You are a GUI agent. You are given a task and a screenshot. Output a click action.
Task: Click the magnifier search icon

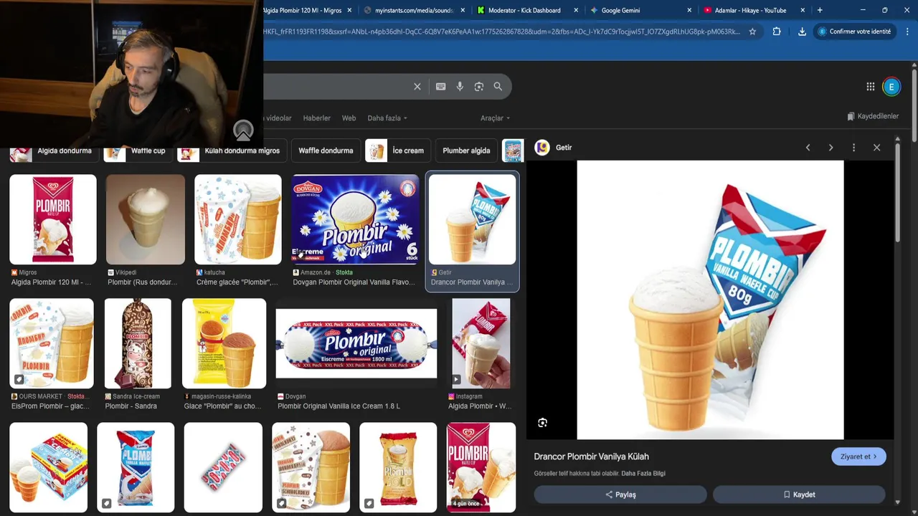(x=498, y=87)
